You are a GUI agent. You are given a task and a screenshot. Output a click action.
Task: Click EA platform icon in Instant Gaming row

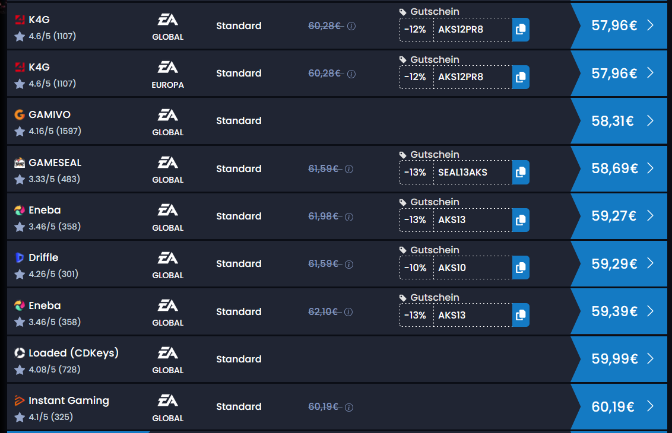(x=167, y=401)
